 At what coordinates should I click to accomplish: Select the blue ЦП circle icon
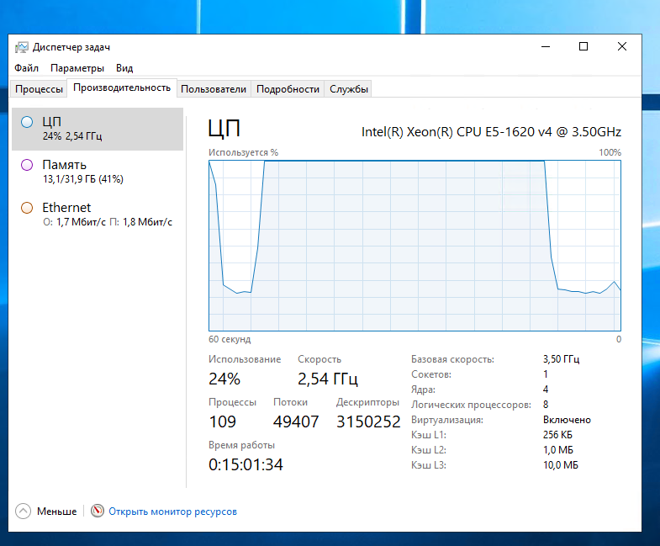(x=27, y=122)
